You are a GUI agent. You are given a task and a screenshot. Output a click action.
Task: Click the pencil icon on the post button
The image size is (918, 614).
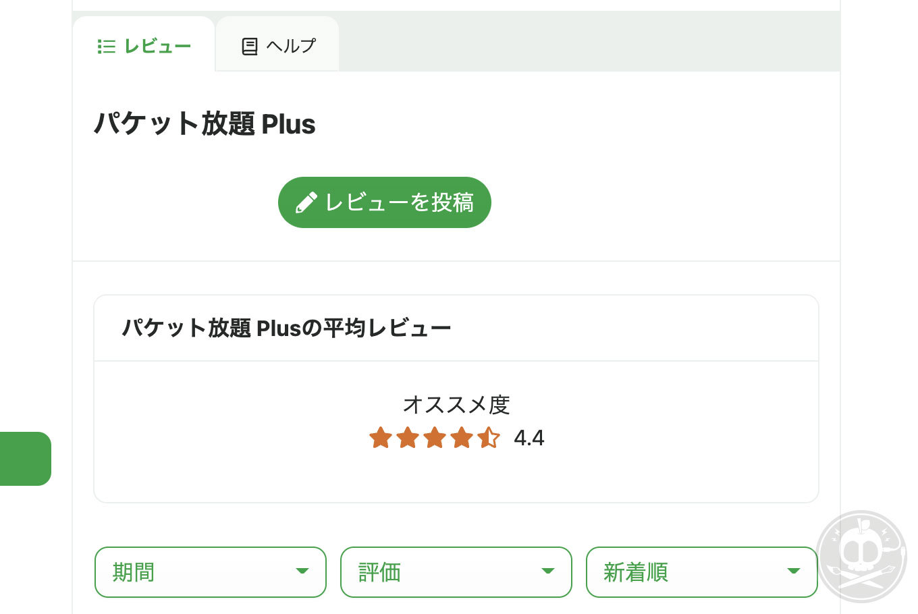306,202
